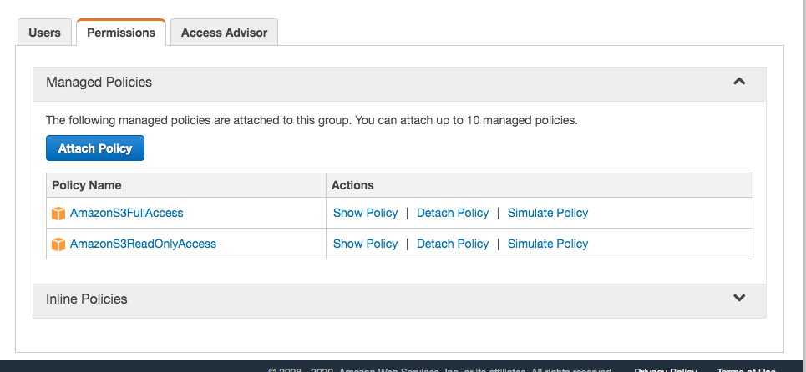
Task: Detach the AmazonS3ReadOnlyAccess policy
Action: click(452, 244)
